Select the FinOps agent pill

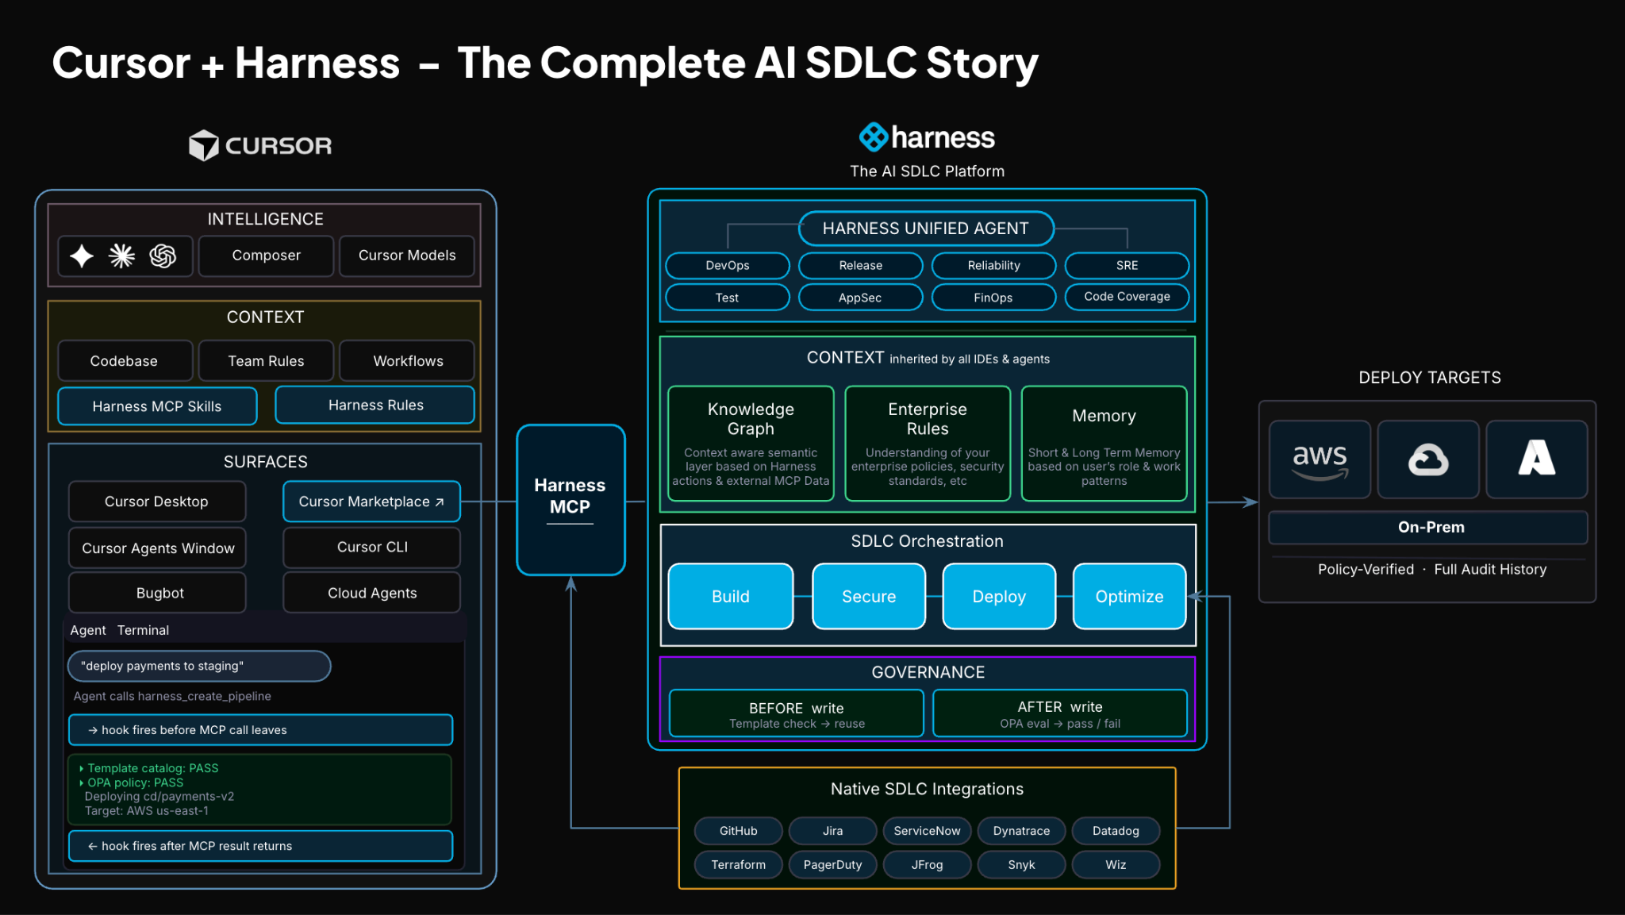coord(993,298)
